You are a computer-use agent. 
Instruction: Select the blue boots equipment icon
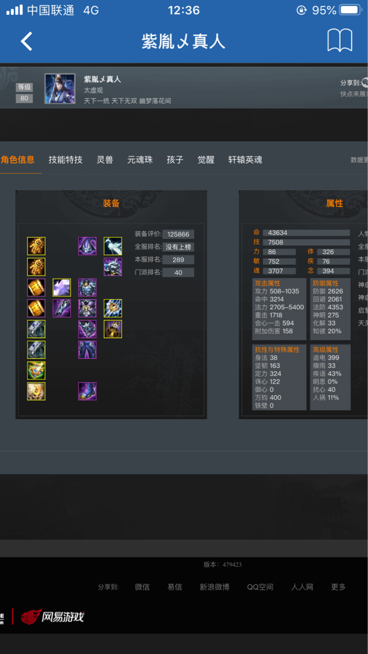click(87, 391)
